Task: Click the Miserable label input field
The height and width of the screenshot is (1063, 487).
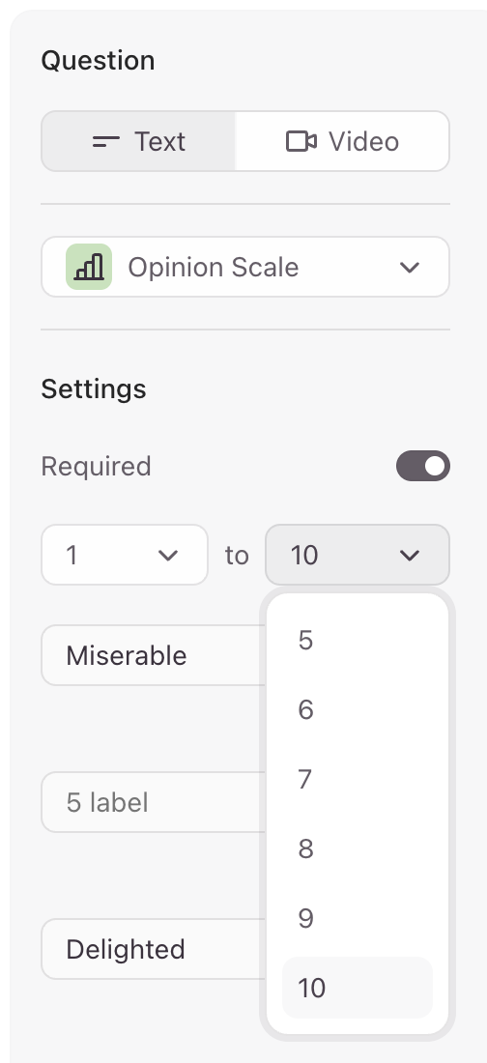Action: pyautogui.click(x=154, y=655)
